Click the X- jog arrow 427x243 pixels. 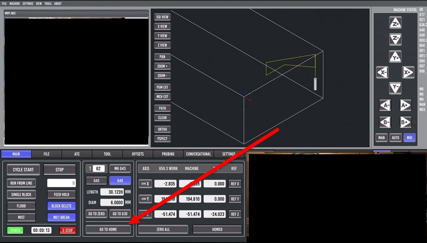coord(382,73)
